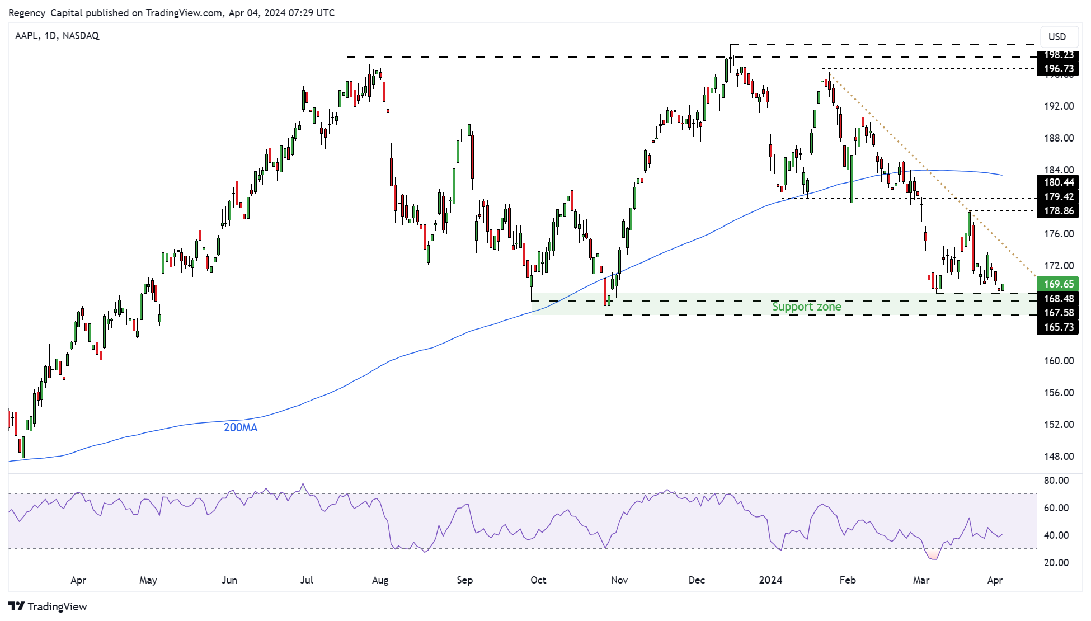1091x621 pixels.
Task: Click the Sep label on the time axis
Action: [x=465, y=580]
